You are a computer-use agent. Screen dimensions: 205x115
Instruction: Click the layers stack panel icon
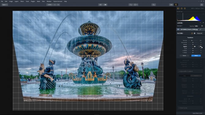click(182, 9)
